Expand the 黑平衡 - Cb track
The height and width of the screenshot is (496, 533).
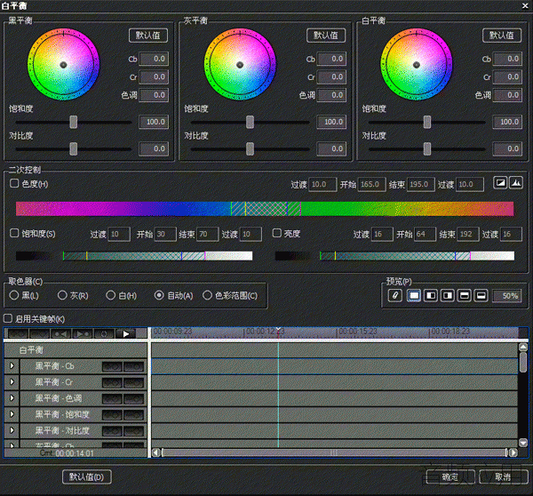[12, 365]
